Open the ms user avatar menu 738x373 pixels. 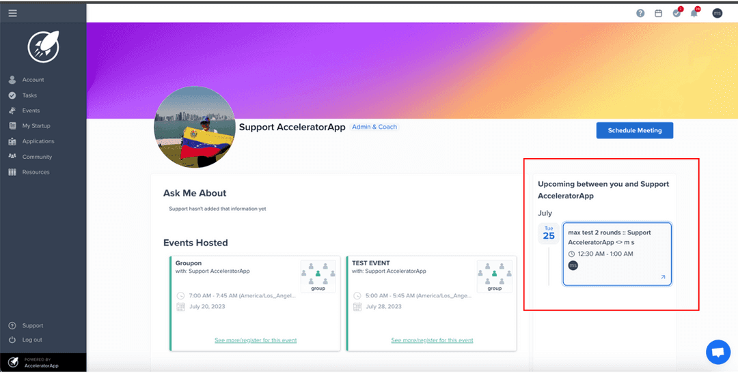[x=717, y=13]
